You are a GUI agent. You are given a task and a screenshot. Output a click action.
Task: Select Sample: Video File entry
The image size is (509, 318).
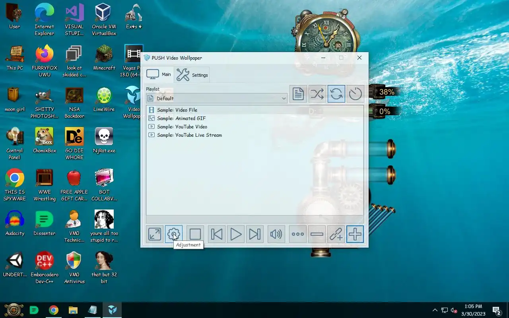pos(254,110)
